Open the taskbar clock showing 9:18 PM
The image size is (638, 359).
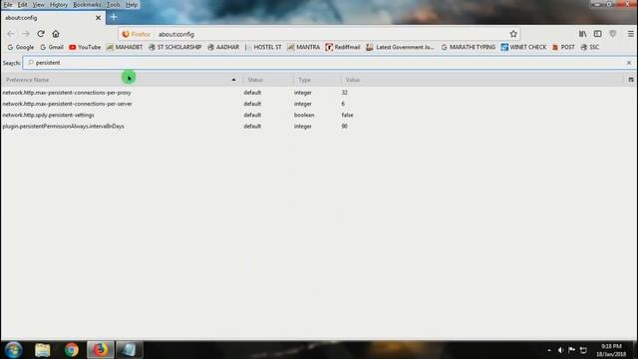click(x=611, y=350)
